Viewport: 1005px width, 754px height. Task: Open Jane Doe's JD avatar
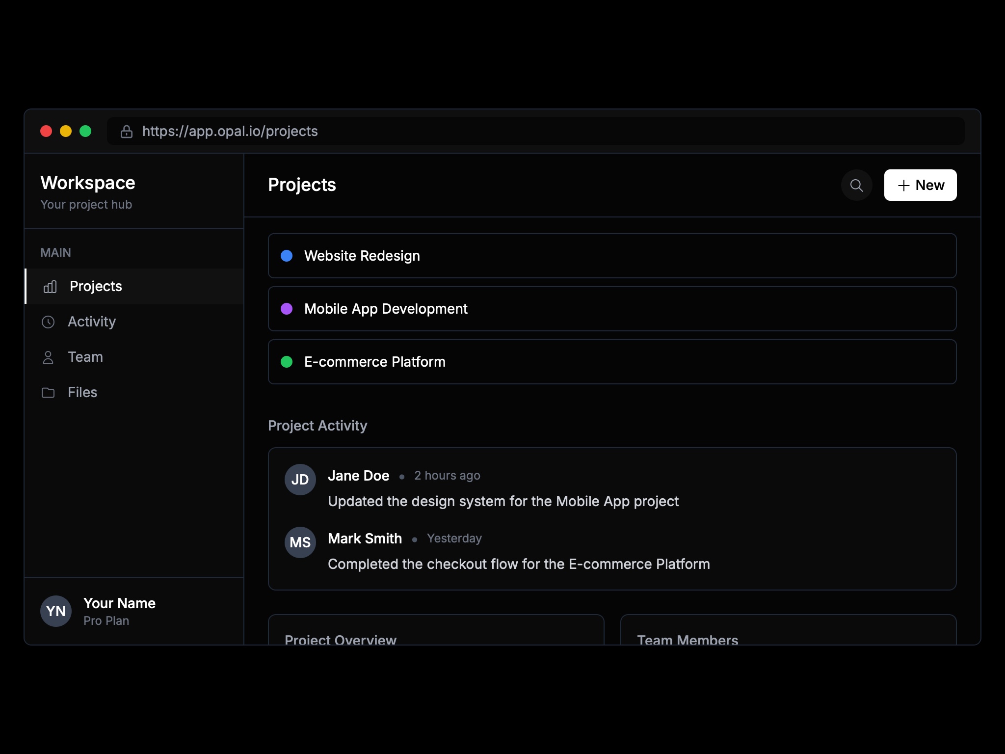click(x=300, y=480)
